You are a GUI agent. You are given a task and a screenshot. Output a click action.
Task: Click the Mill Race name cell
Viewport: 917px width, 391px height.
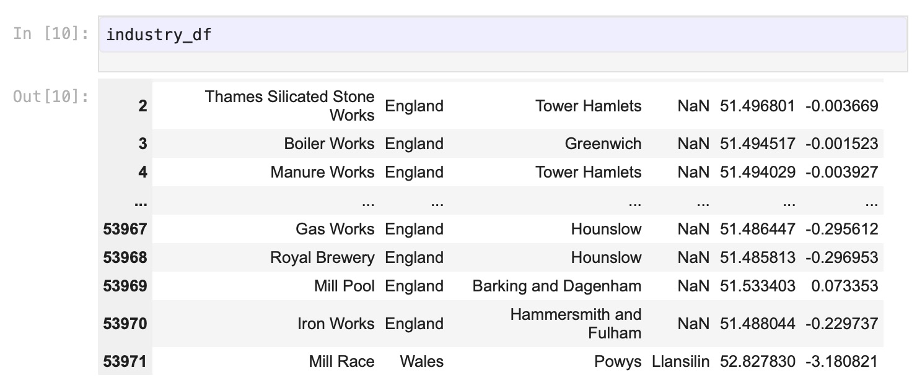point(341,361)
